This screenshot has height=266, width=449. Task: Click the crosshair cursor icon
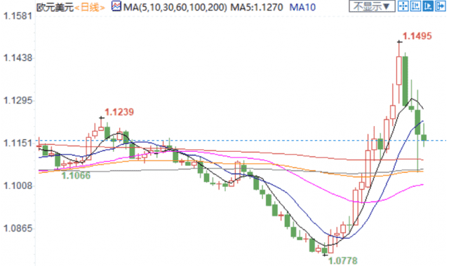403,6
